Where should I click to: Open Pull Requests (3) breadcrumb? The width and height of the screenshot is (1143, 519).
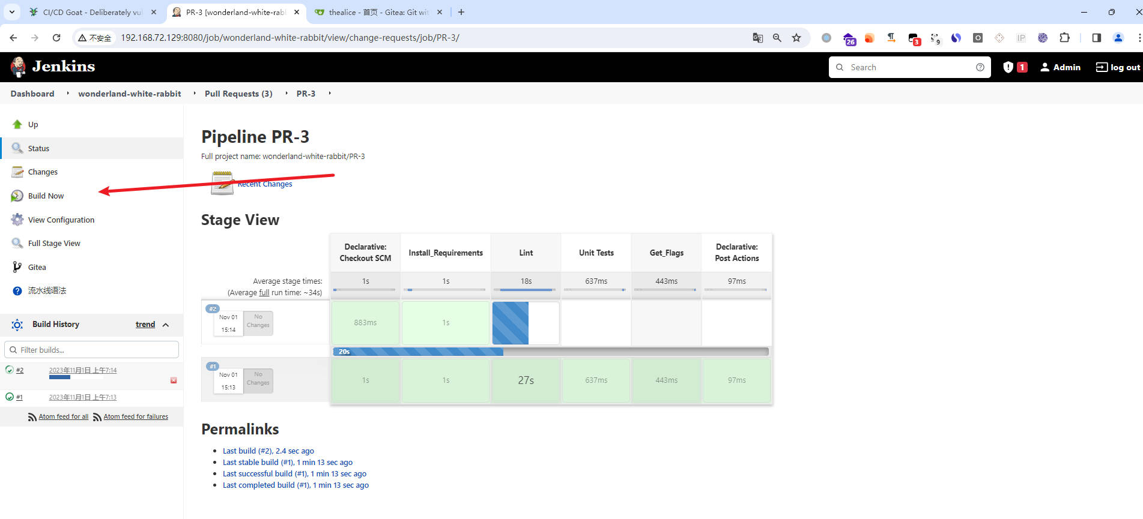click(238, 94)
